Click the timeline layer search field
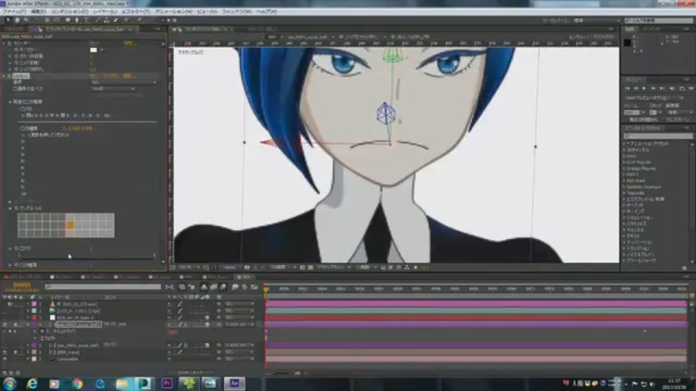 103,287
